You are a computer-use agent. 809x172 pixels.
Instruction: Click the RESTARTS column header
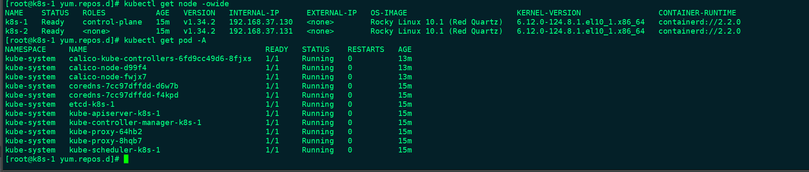366,49
